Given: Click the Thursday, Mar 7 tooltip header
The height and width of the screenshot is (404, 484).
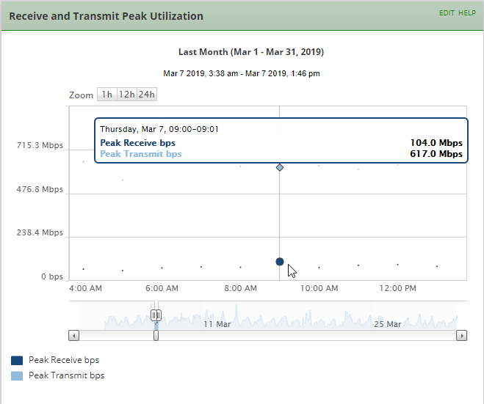Looking at the screenshot, I should [159, 129].
